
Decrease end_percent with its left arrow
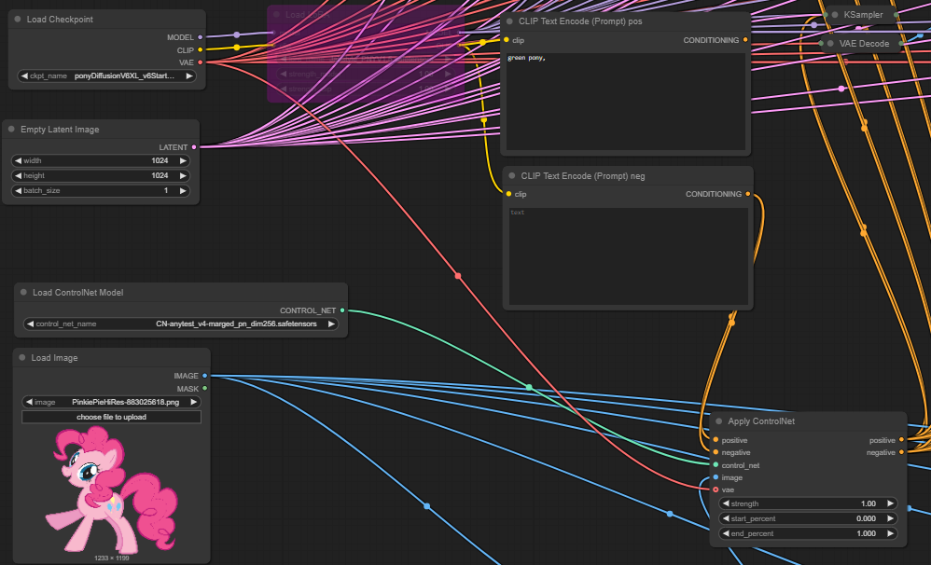click(x=726, y=533)
